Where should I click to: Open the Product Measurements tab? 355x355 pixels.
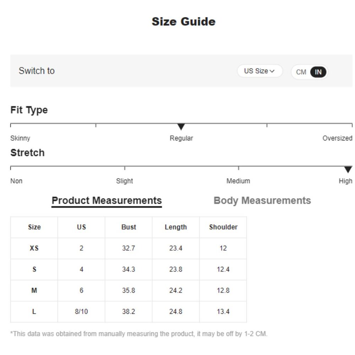106,201
